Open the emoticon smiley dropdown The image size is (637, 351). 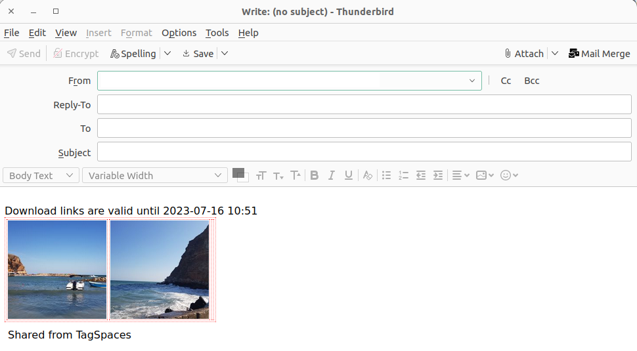click(509, 175)
